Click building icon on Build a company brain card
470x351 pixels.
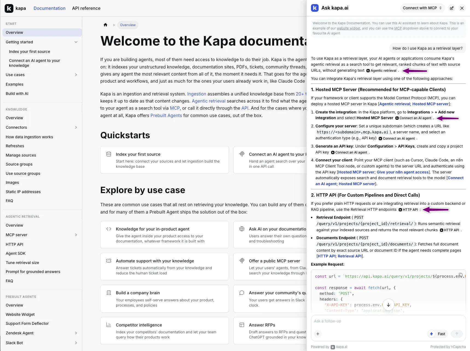(108, 293)
